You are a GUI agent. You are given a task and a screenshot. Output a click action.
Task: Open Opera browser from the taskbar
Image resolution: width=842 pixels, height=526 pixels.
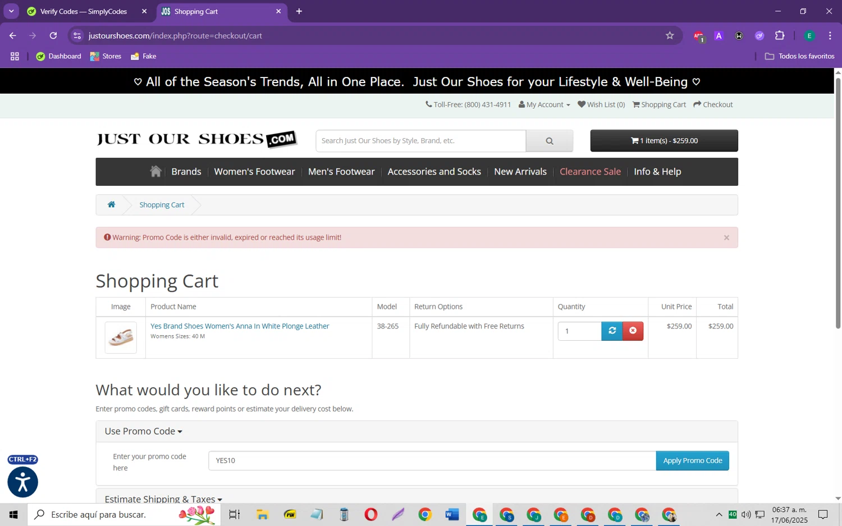(x=370, y=514)
